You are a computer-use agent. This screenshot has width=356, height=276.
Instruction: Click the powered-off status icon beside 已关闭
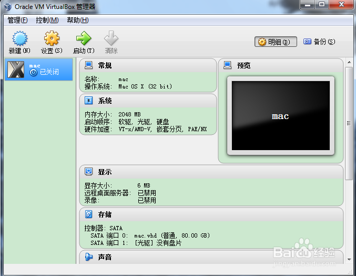pos(33,73)
